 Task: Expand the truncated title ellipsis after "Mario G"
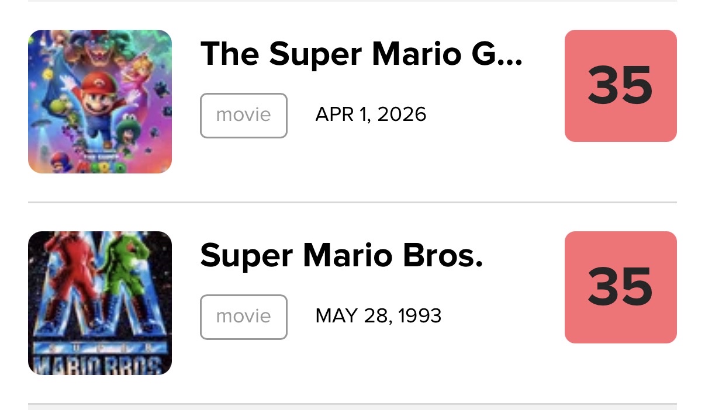click(510, 54)
